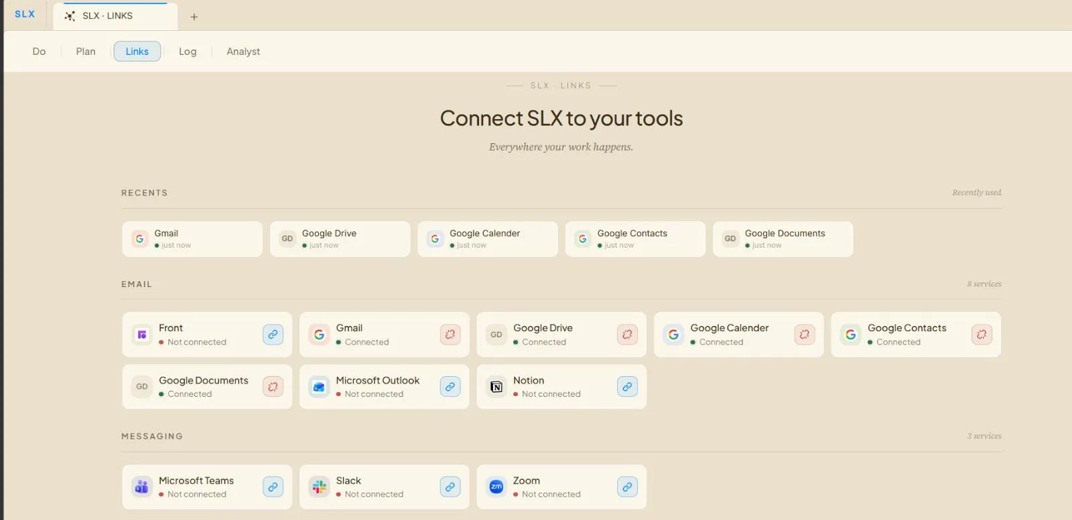1072x520 pixels.
Task: Click the Zoom logo
Action: click(x=496, y=487)
